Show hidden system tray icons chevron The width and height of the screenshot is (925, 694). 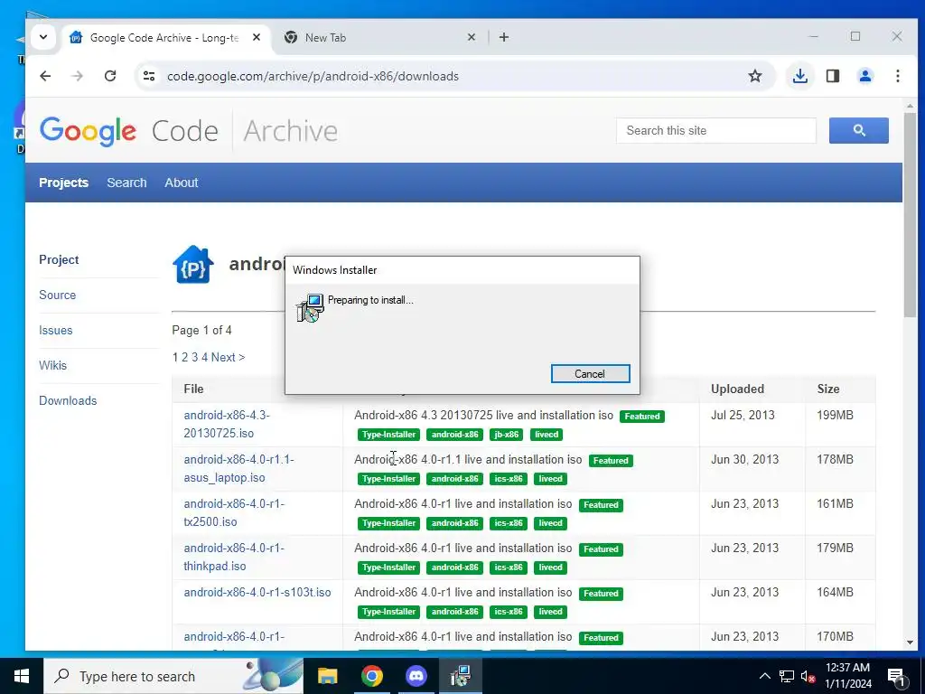(x=764, y=676)
